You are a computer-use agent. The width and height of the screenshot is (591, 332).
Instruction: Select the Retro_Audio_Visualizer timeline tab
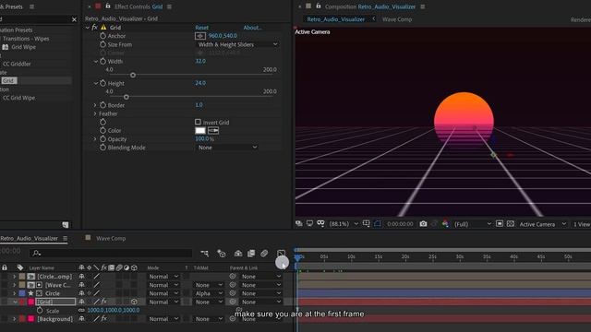(x=29, y=238)
